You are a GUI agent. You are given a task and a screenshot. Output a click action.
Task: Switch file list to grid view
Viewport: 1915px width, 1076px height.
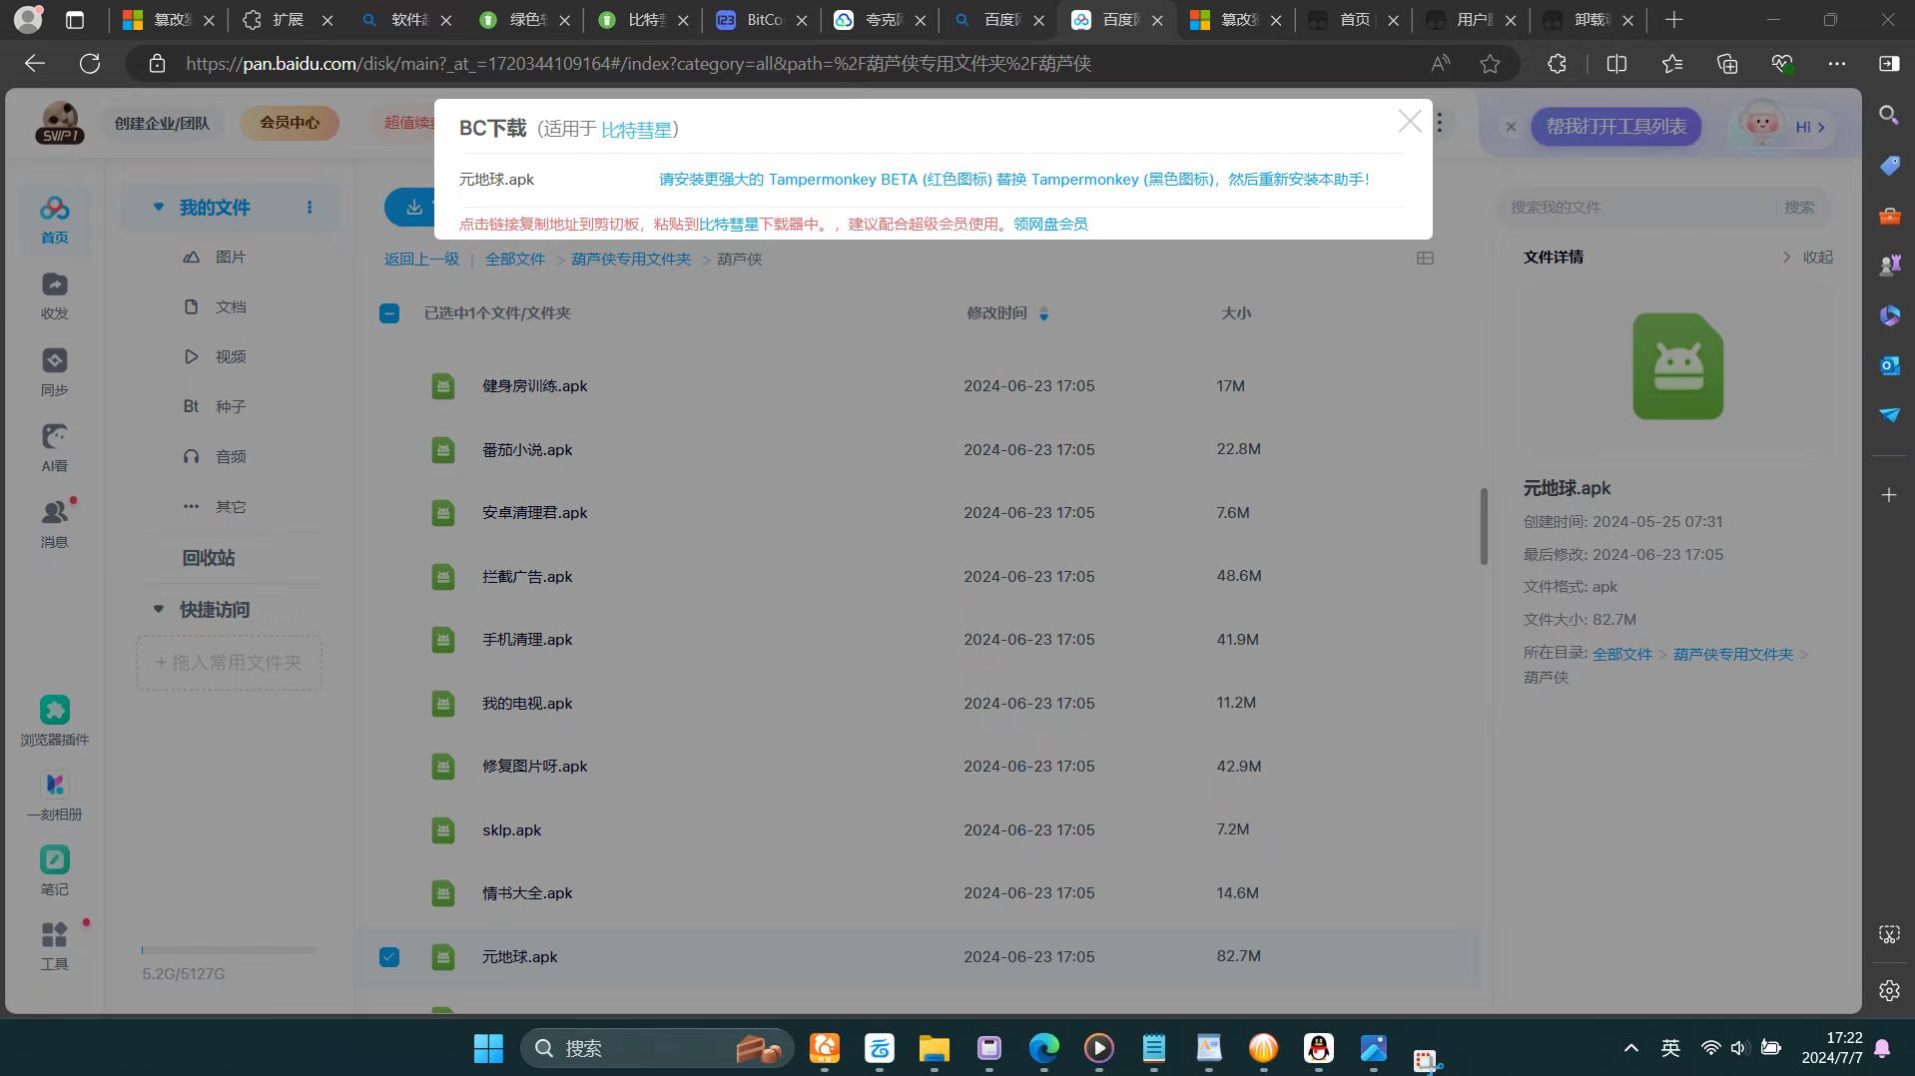click(x=1425, y=259)
